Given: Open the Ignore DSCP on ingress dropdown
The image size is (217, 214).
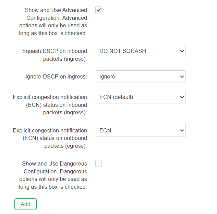Looking at the screenshot, I should pyautogui.click(x=141, y=77).
